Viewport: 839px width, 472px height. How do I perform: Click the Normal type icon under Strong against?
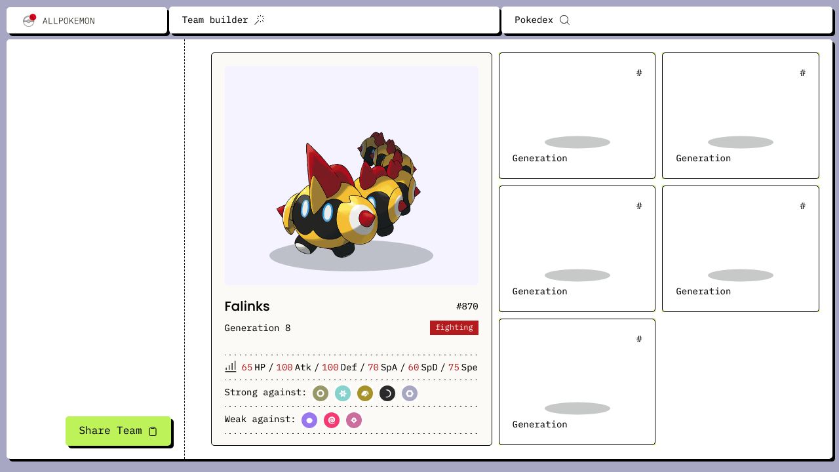[x=321, y=393]
